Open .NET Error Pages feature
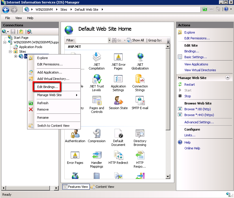Screen dimensions: 234x198 click(118, 61)
